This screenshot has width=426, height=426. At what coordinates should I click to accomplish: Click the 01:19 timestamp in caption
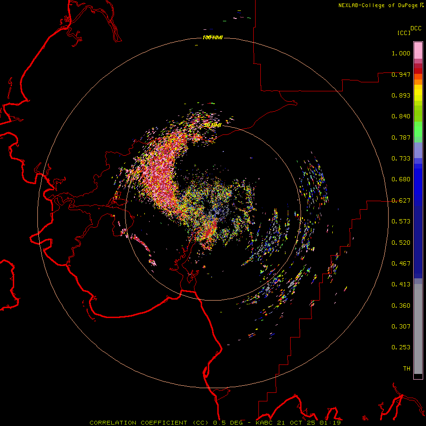pos(329,423)
